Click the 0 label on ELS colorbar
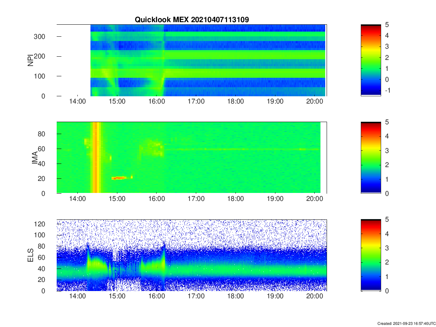 point(387,291)
